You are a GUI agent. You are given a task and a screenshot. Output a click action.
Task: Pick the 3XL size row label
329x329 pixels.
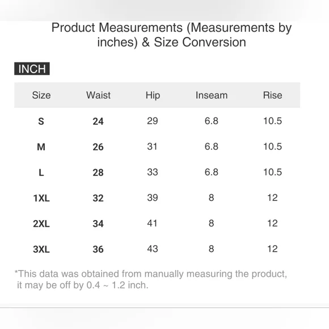(41, 249)
